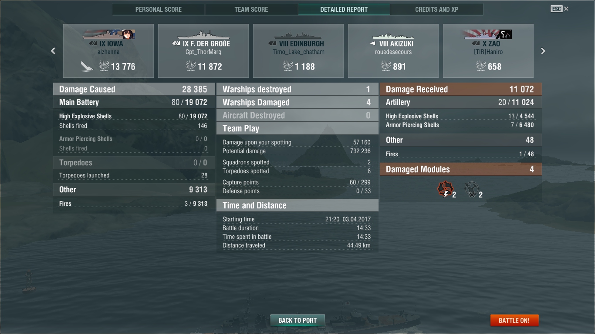Select the Detailed Report tab
This screenshot has height=334, width=595.
[344, 9]
